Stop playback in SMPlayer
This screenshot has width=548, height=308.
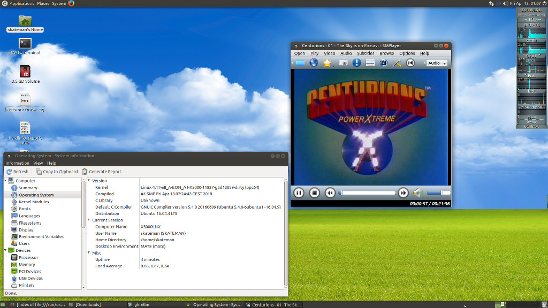click(314, 192)
